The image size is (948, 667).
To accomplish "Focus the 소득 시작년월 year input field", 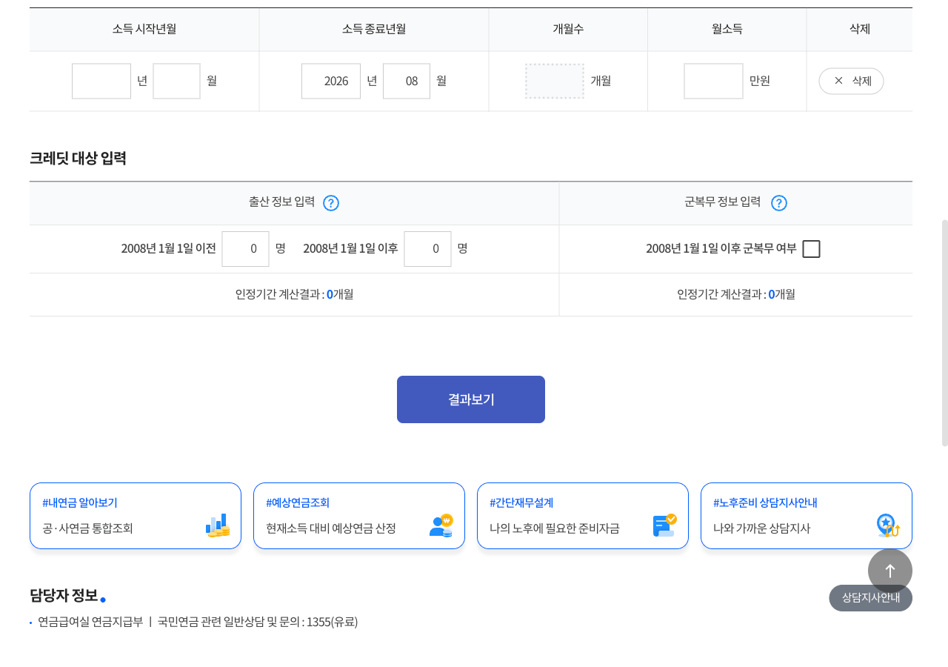I will pos(101,81).
